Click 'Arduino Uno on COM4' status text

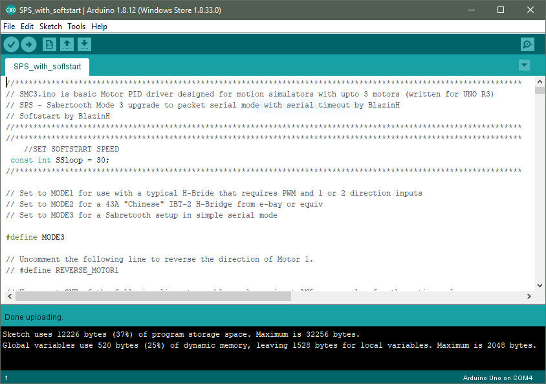click(497, 378)
